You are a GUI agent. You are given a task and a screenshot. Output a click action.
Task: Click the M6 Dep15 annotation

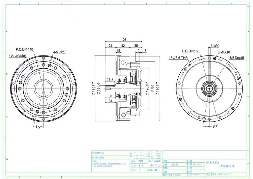pos(237,58)
